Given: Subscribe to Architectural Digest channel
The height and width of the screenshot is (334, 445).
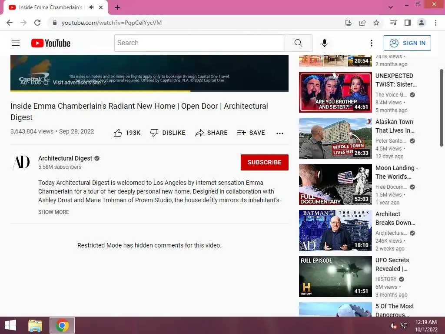Looking at the screenshot, I should pos(265,162).
